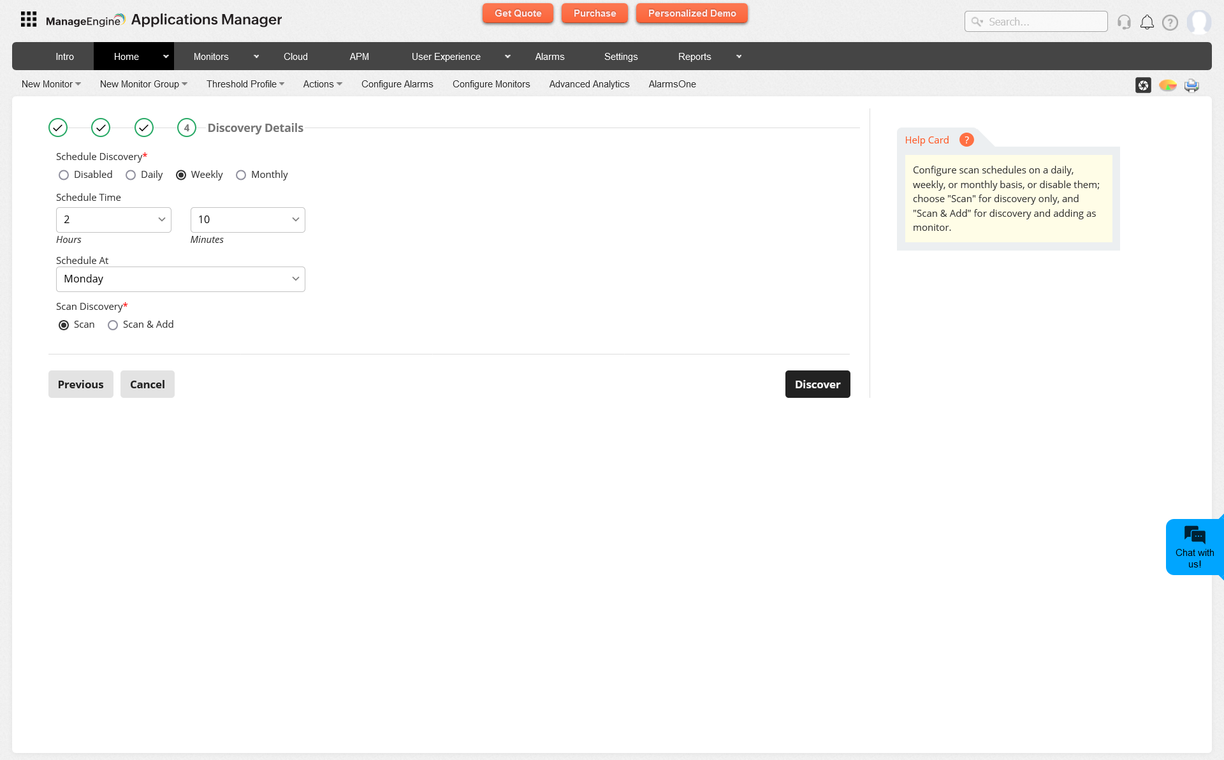
Task: Click the Discover button
Action: [817, 384]
